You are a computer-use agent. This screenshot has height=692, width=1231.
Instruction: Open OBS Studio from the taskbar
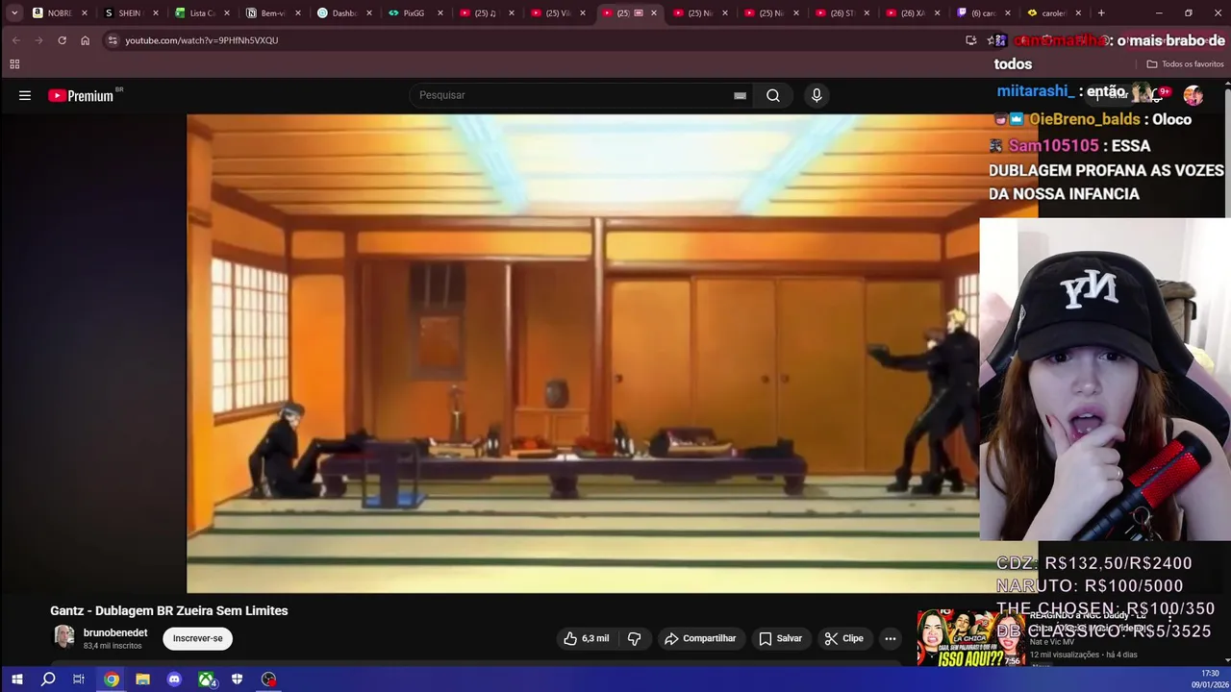tap(268, 680)
